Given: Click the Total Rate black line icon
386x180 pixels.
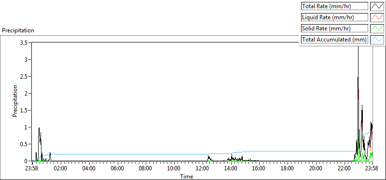Looking at the screenshot, I should click(377, 6).
